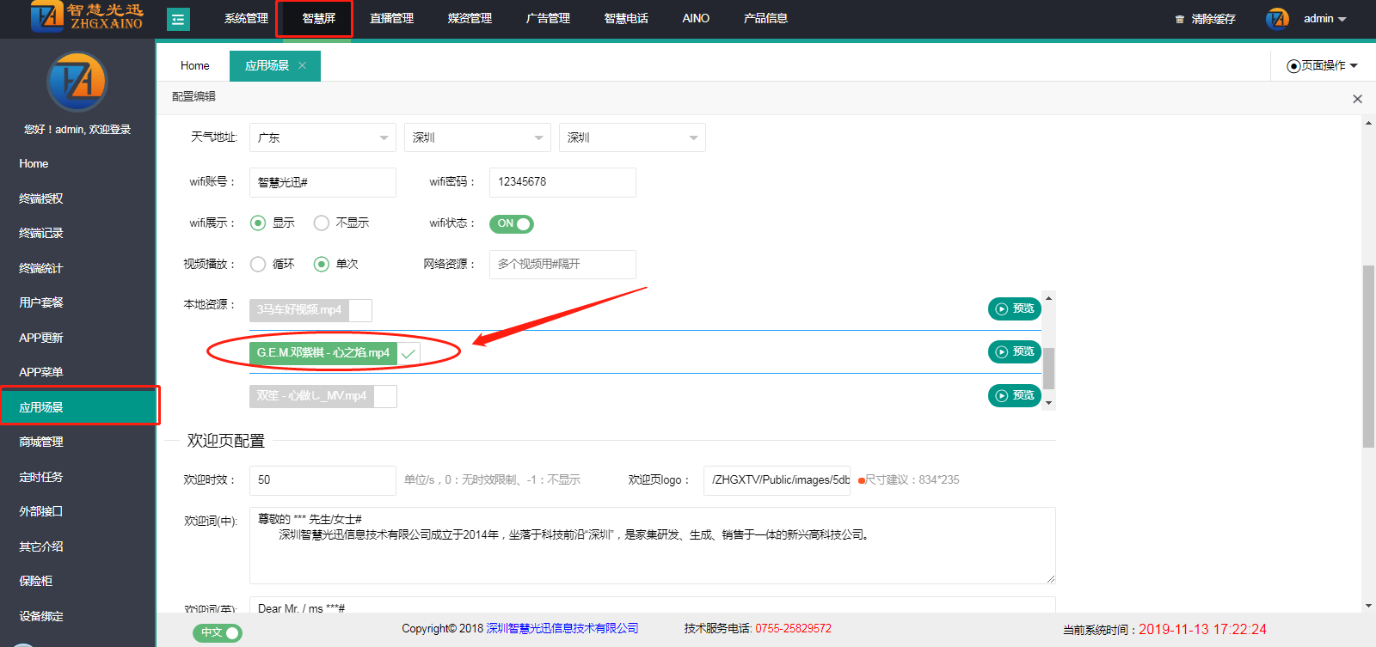This screenshot has width=1376, height=647.
Task: Toggle the wifi状态 ON switch
Action: click(512, 224)
